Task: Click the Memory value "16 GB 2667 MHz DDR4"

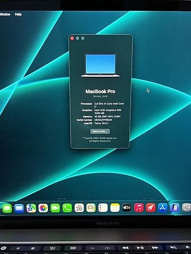Action: tap(107, 116)
